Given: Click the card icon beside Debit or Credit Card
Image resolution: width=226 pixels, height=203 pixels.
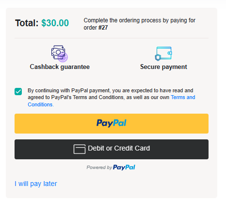Looking at the screenshot, I should (80, 149).
